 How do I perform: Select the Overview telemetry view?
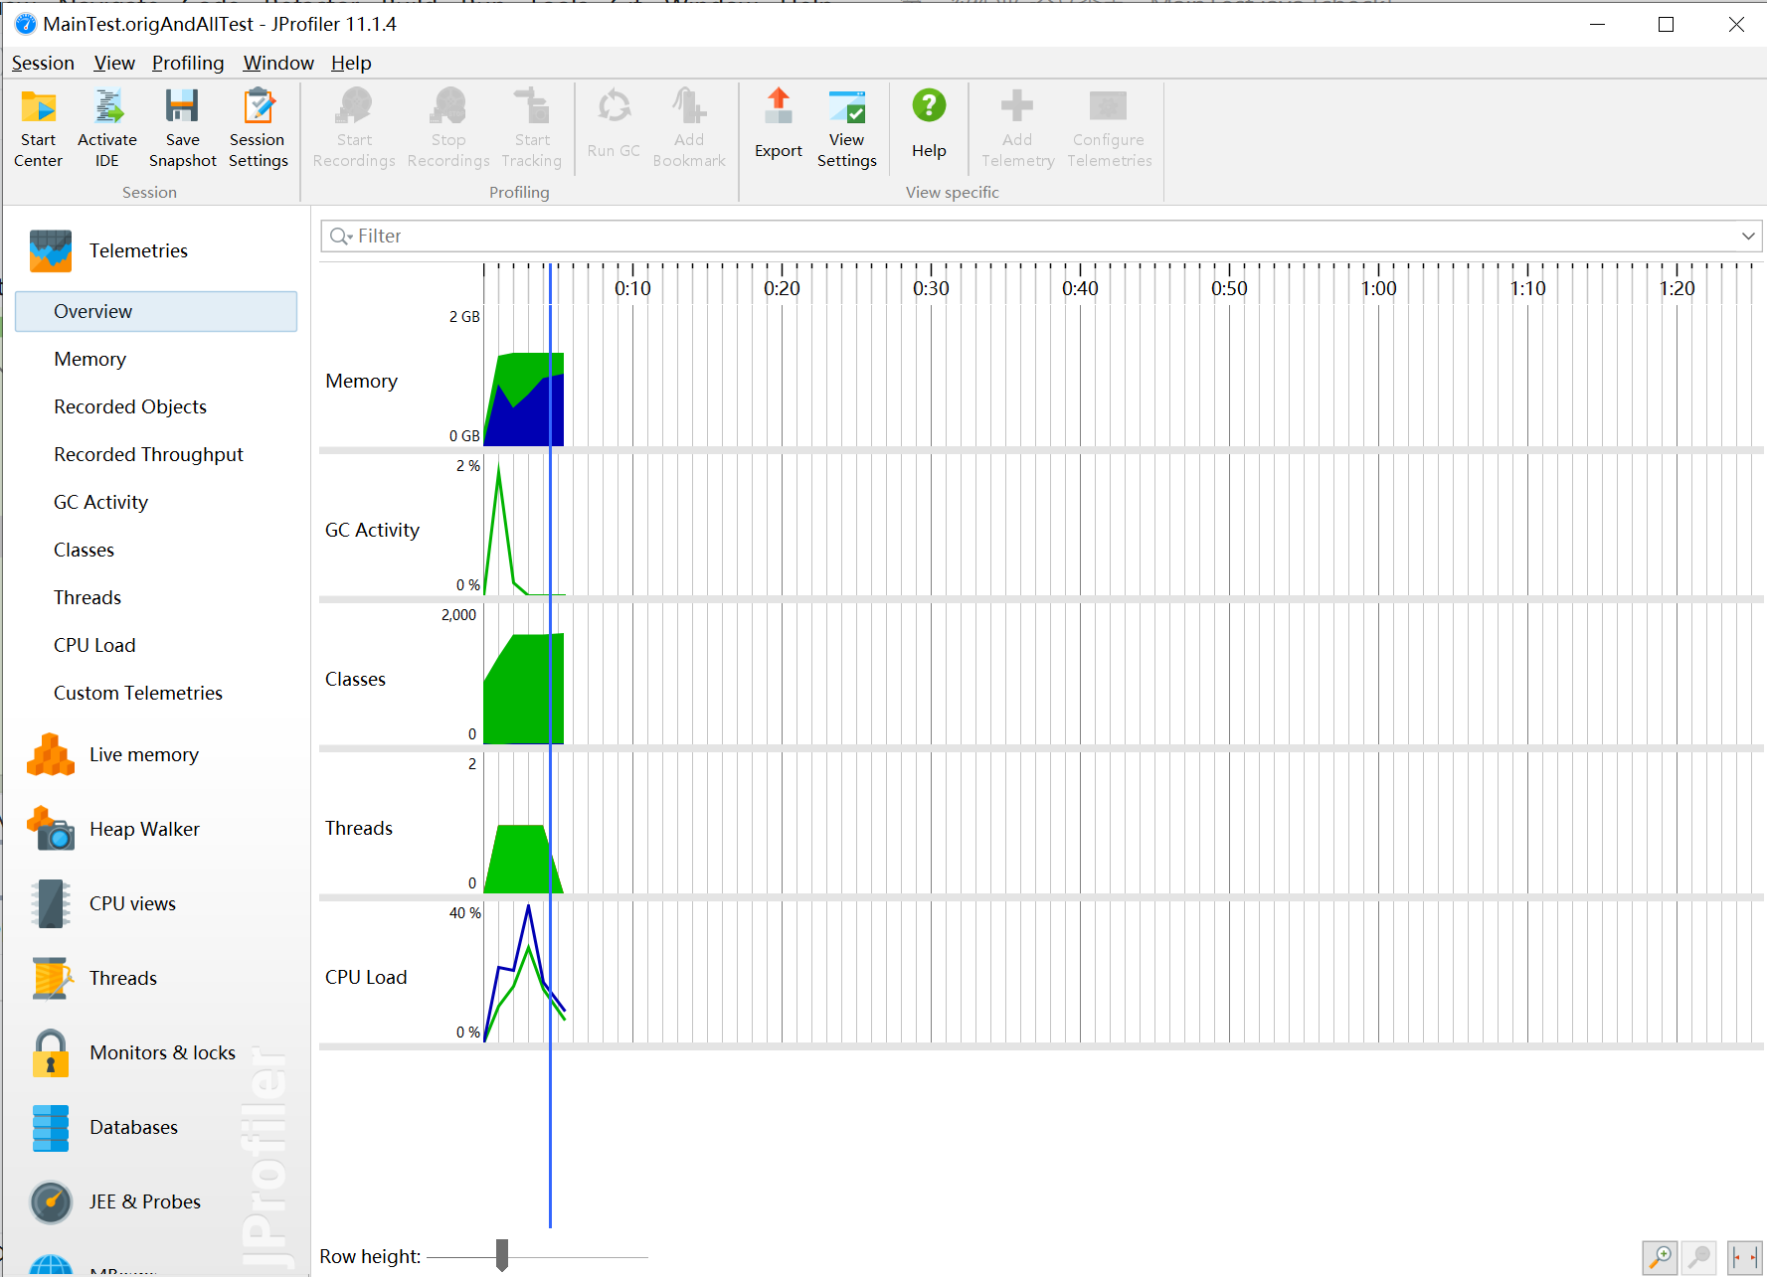tap(156, 311)
